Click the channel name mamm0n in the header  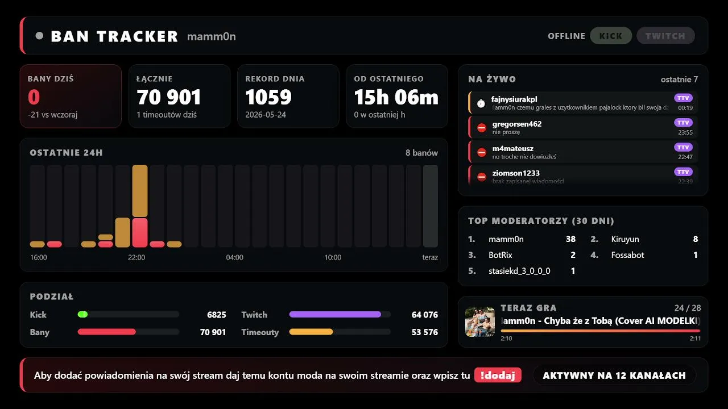coord(212,36)
